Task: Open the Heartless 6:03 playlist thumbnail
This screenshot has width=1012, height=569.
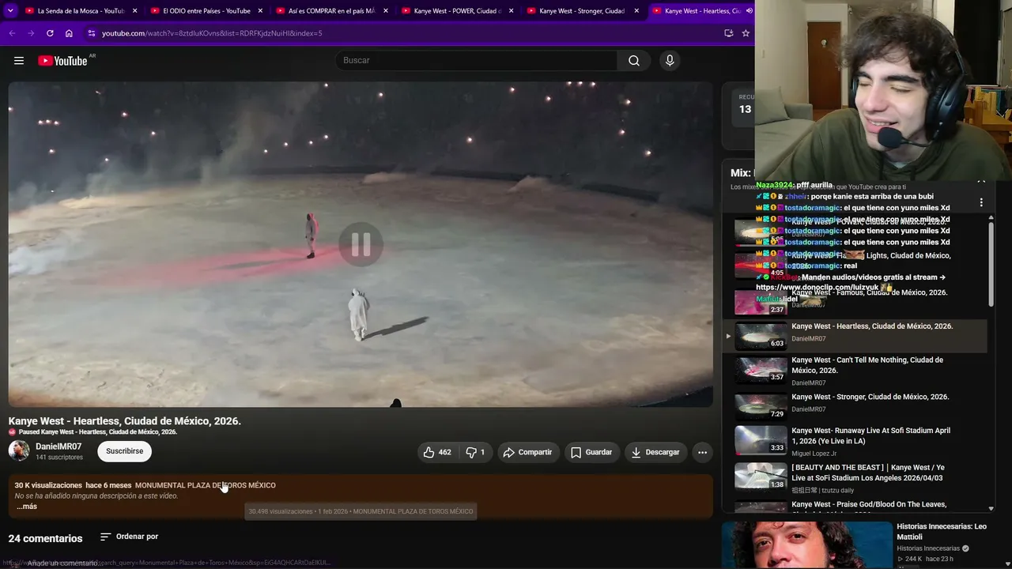Action: [761, 336]
